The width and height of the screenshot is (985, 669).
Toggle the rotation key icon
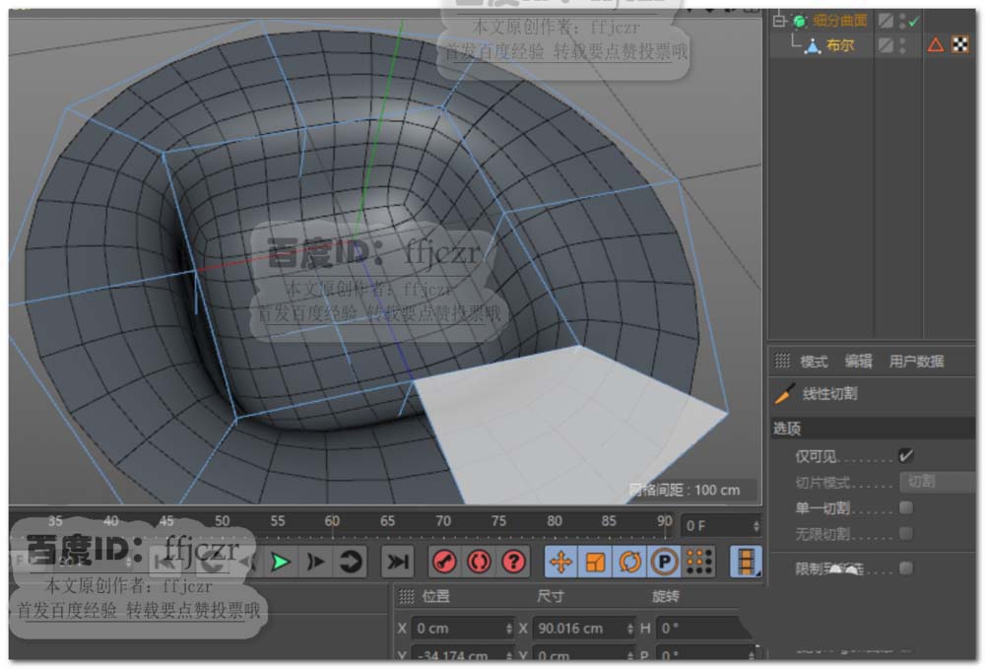click(x=628, y=562)
